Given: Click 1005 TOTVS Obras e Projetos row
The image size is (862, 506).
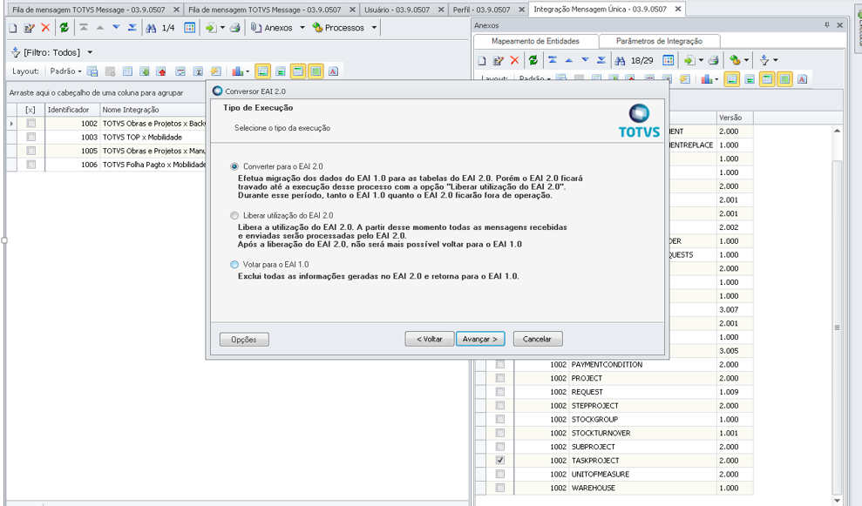Looking at the screenshot, I should click(x=108, y=151).
